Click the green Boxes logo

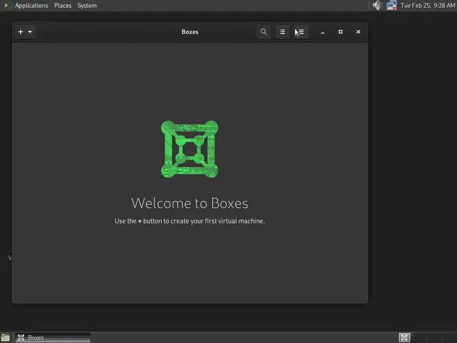point(190,149)
